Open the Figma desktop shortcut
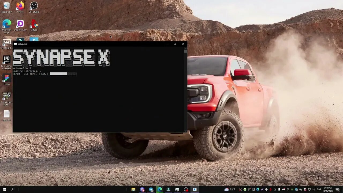Viewport: 343px width, 193px height. coord(7,80)
